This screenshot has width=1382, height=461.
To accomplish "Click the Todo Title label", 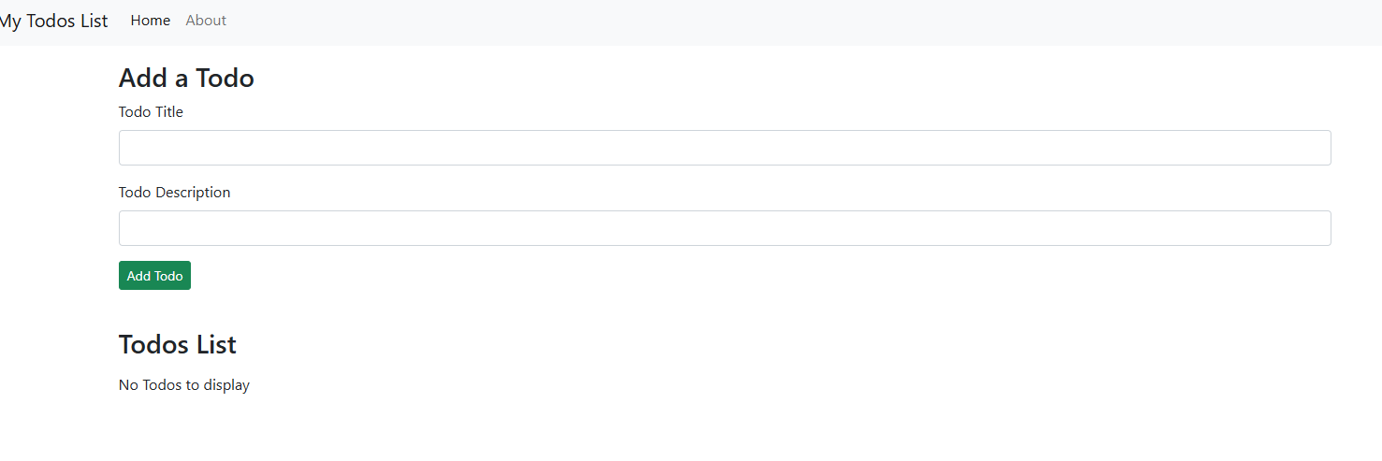I will (x=151, y=112).
